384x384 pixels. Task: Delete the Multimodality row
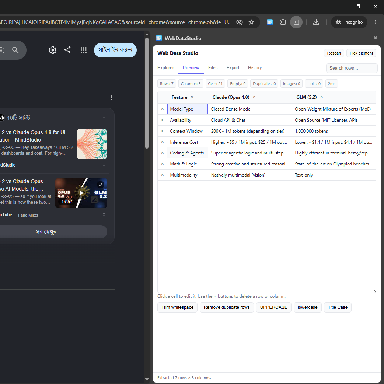click(x=163, y=175)
